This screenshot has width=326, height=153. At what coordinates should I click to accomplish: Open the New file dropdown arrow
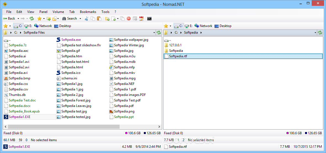point(118,19)
